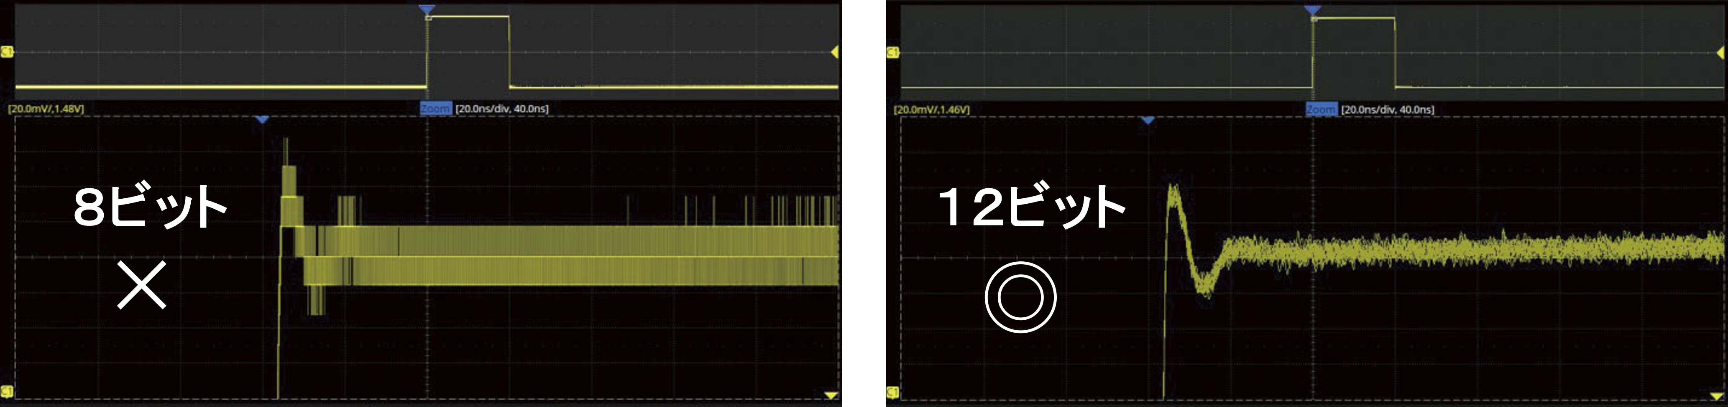This screenshot has width=1728, height=407.
Task: Click blue trigger marker atop 8-bit zoomed waveform
Action: click(x=262, y=119)
